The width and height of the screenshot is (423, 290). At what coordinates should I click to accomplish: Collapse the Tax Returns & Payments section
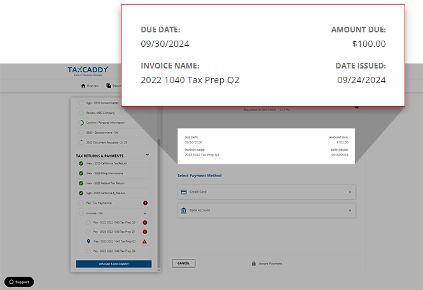tap(147, 155)
